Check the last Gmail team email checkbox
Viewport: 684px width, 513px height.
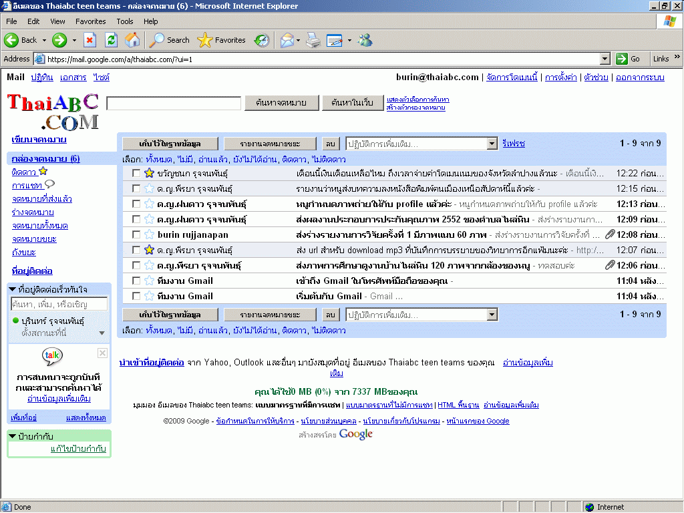pyautogui.click(x=136, y=296)
